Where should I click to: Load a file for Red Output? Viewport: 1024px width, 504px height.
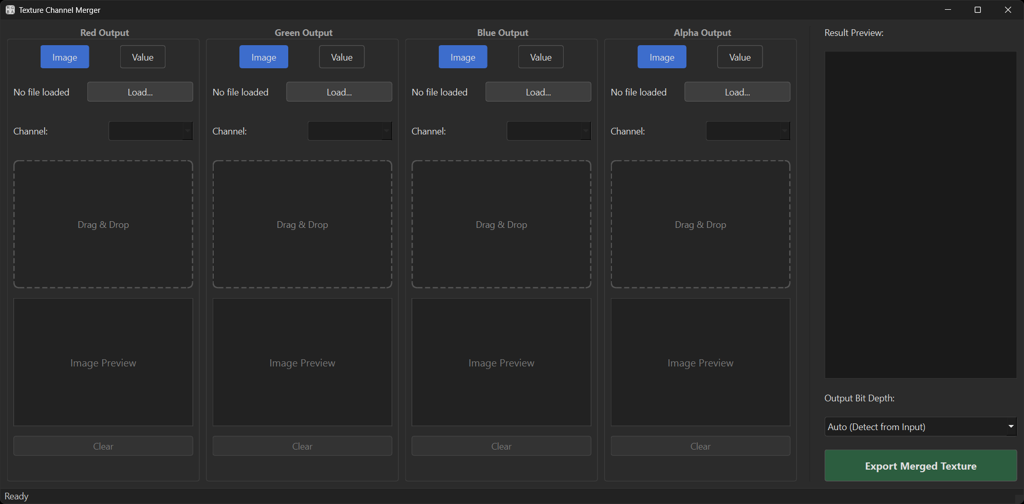(140, 92)
